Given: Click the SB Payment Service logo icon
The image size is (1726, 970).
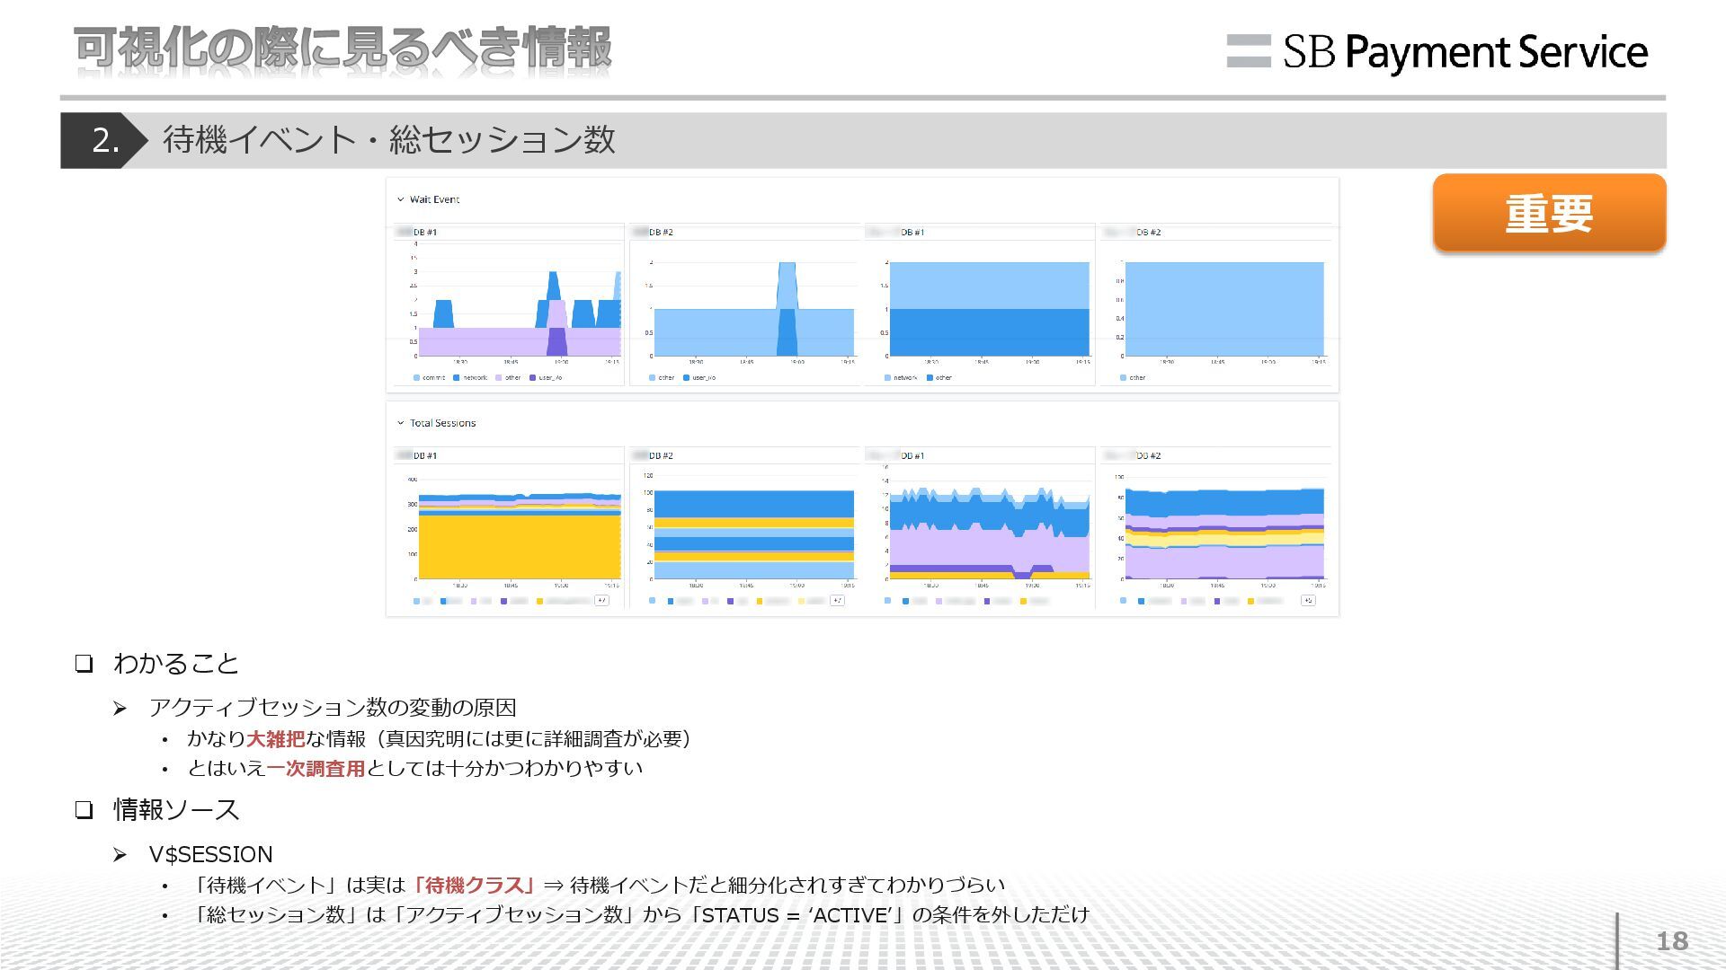Looking at the screenshot, I should (1248, 51).
